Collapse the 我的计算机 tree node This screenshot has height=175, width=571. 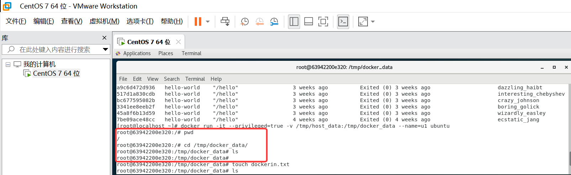(x=8, y=65)
